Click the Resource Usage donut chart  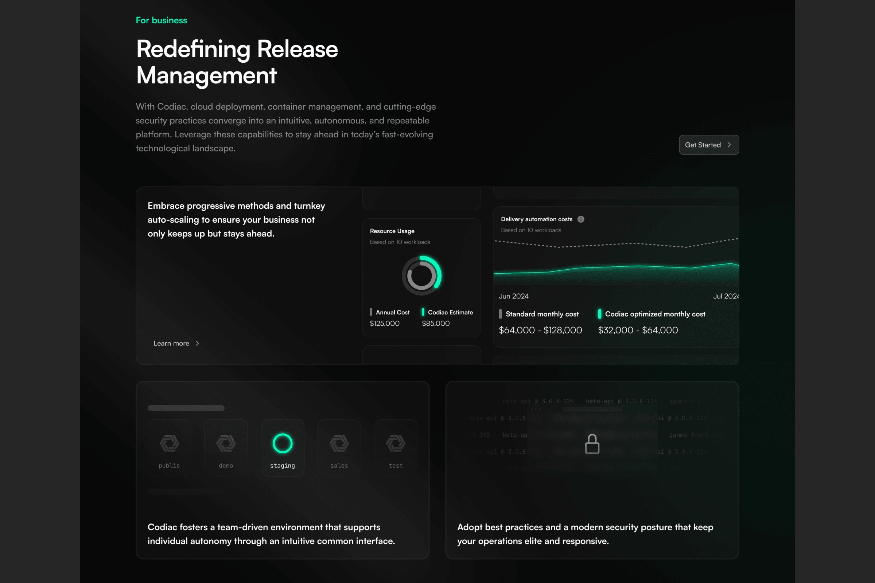tap(421, 275)
